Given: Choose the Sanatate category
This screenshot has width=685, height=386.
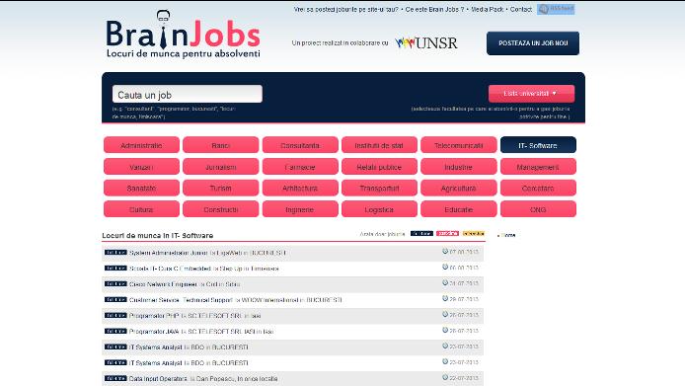Looking at the screenshot, I should [x=141, y=188].
